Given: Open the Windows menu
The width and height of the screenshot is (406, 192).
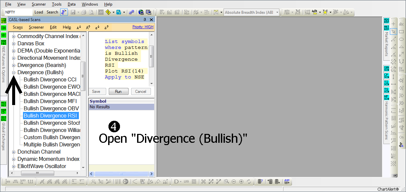Looking at the screenshot, I should [90, 4].
